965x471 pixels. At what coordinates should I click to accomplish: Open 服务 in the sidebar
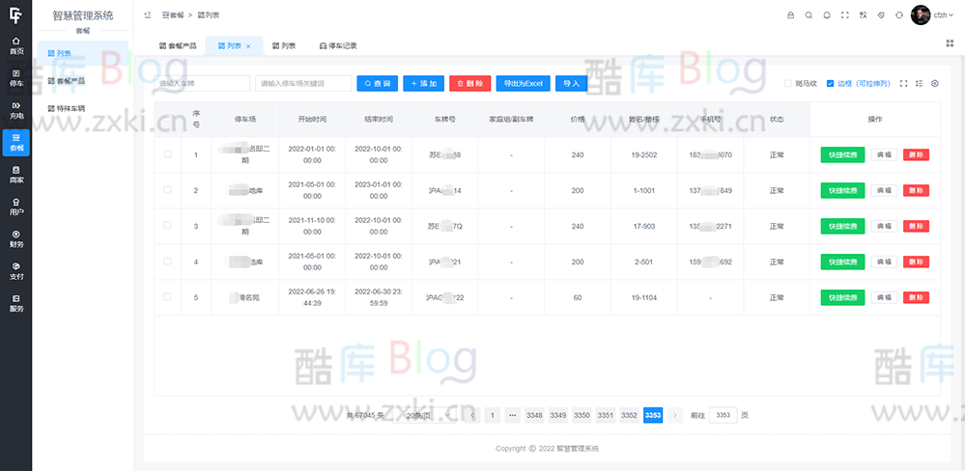(x=16, y=303)
